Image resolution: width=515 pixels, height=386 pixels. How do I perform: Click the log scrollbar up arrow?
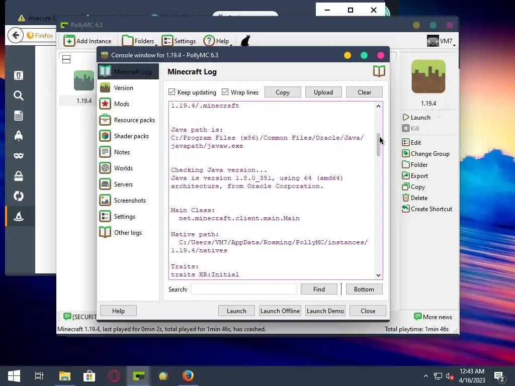378,106
